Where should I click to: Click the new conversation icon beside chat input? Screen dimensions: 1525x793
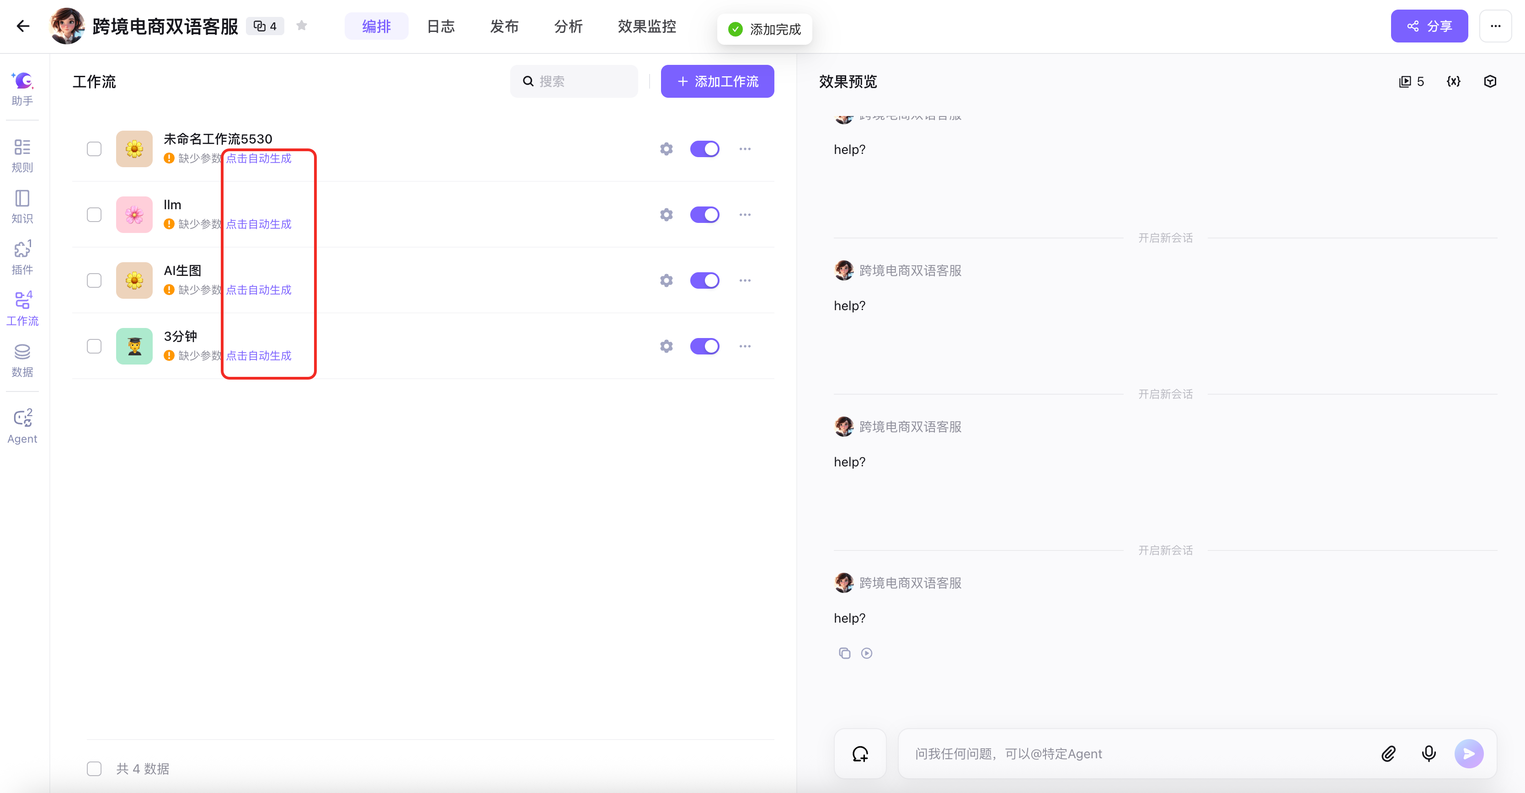(x=859, y=753)
